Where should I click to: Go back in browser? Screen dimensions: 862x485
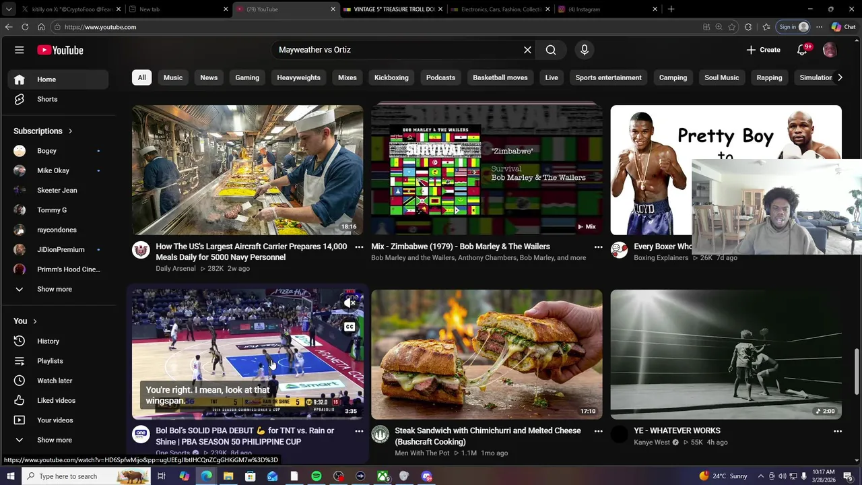(x=9, y=27)
